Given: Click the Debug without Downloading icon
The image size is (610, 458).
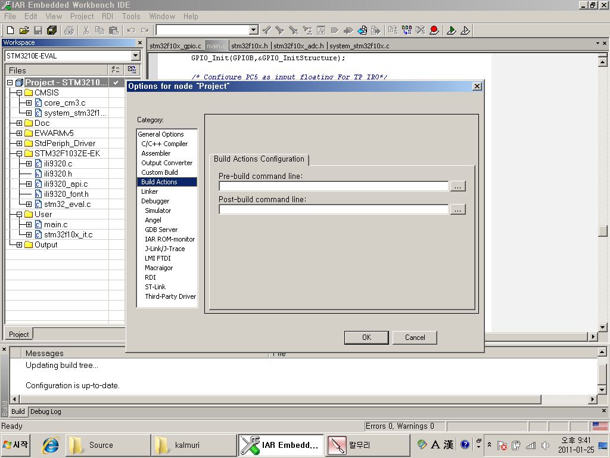Looking at the screenshot, I should click(x=465, y=30).
